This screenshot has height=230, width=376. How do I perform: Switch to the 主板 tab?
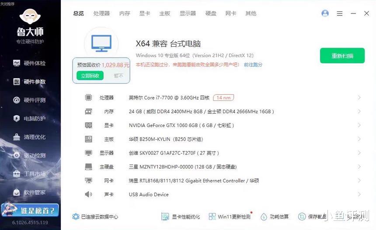click(165, 14)
